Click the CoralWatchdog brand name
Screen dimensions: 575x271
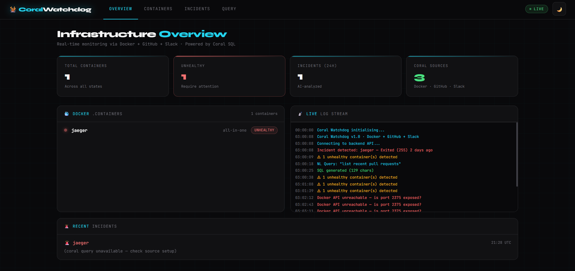click(x=55, y=9)
